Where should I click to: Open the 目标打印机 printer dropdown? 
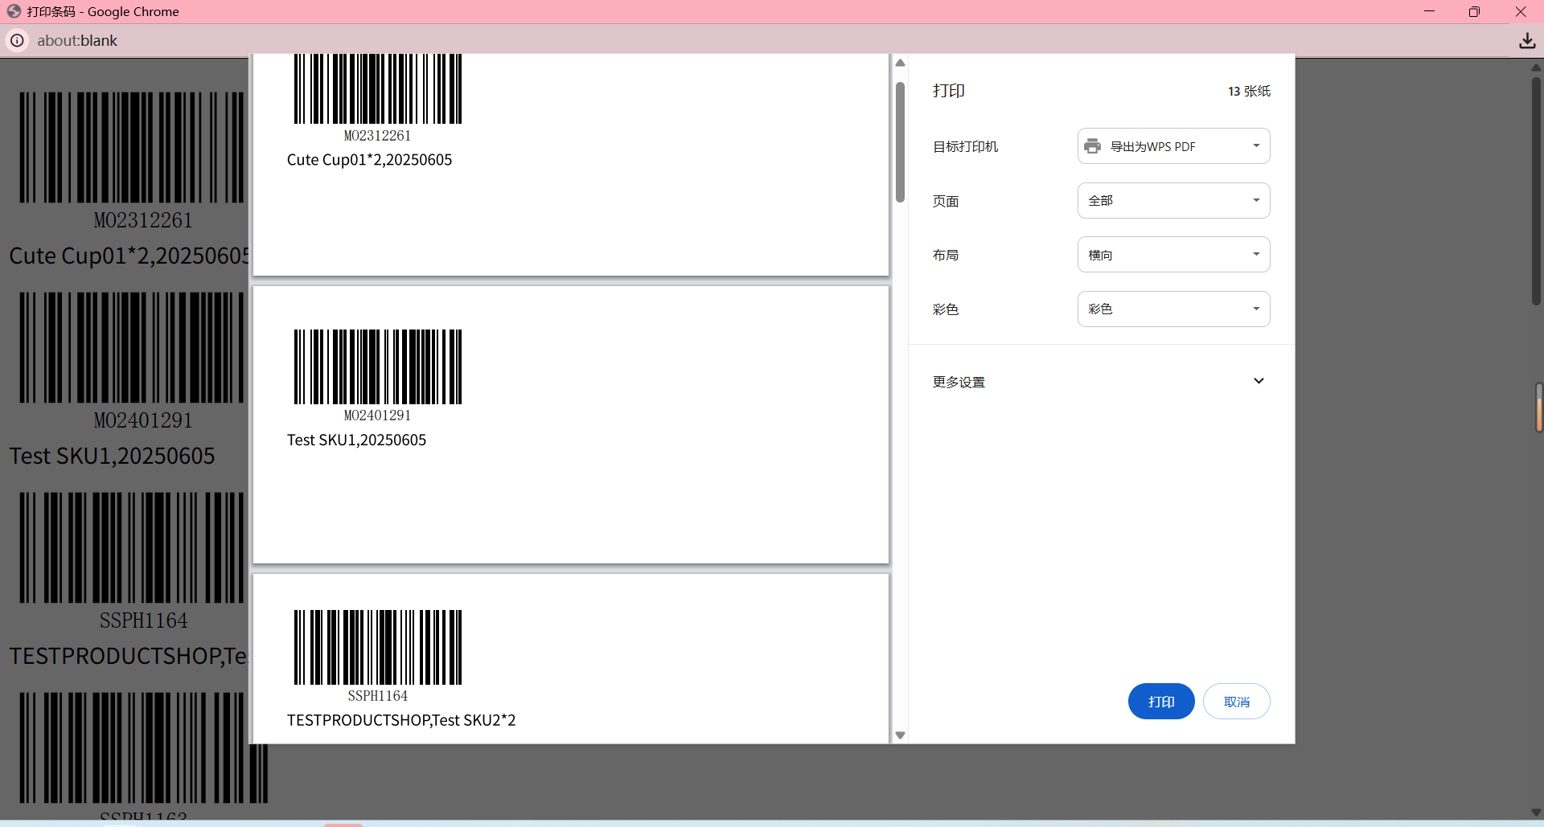[1174, 146]
